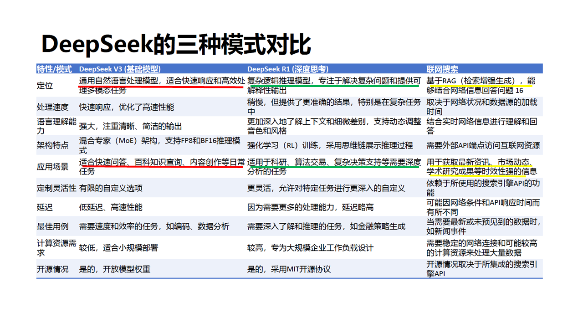Image resolution: width=583 pixels, height=328 pixels.
Task: Click the DeepSeek R1 (深度思考) column header
Action: click(x=287, y=69)
